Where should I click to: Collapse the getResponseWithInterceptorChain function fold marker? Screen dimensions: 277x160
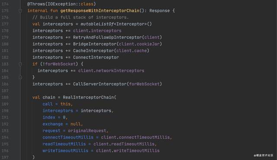[20, 11]
